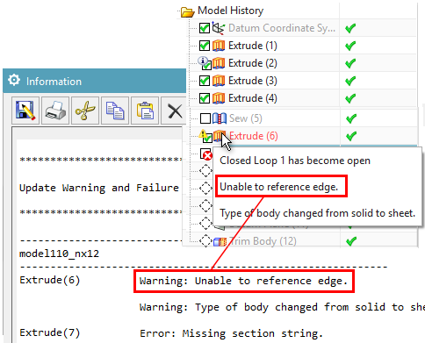425x343 pixels.
Task: Click the Information window gear icon
Action: point(14,80)
